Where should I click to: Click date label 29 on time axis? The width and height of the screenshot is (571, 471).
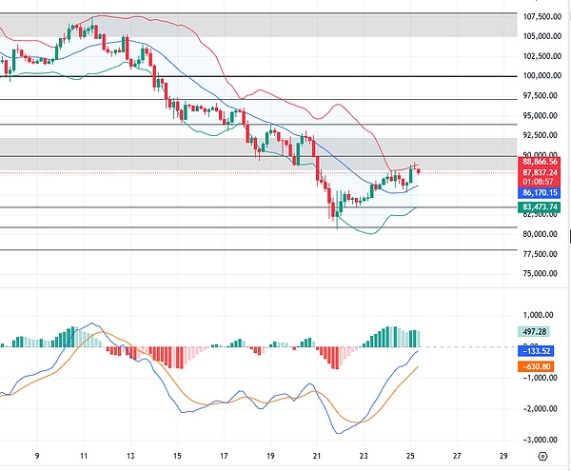pos(502,456)
